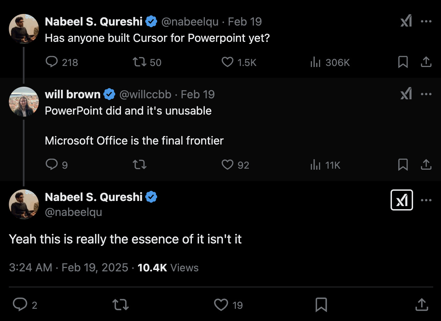Open @nabeelqu handle under main tweet author

pyautogui.click(x=73, y=212)
